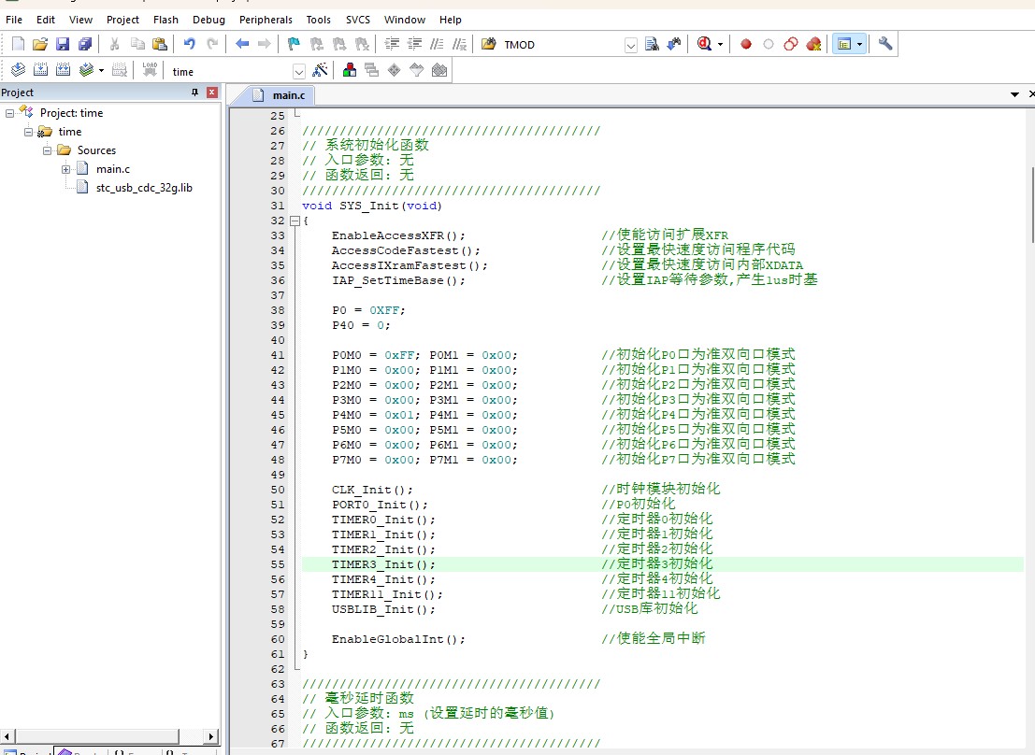Click the 'CLK_Init();' statement
The height and width of the screenshot is (755, 1035).
[372, 491]
